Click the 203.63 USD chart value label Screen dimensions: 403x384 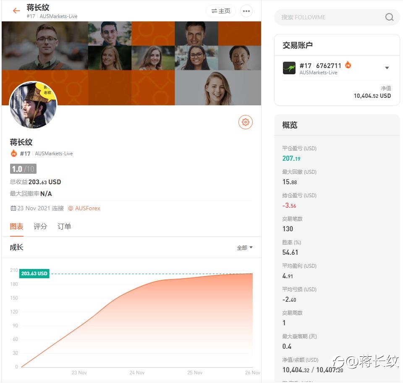point(34,274)
